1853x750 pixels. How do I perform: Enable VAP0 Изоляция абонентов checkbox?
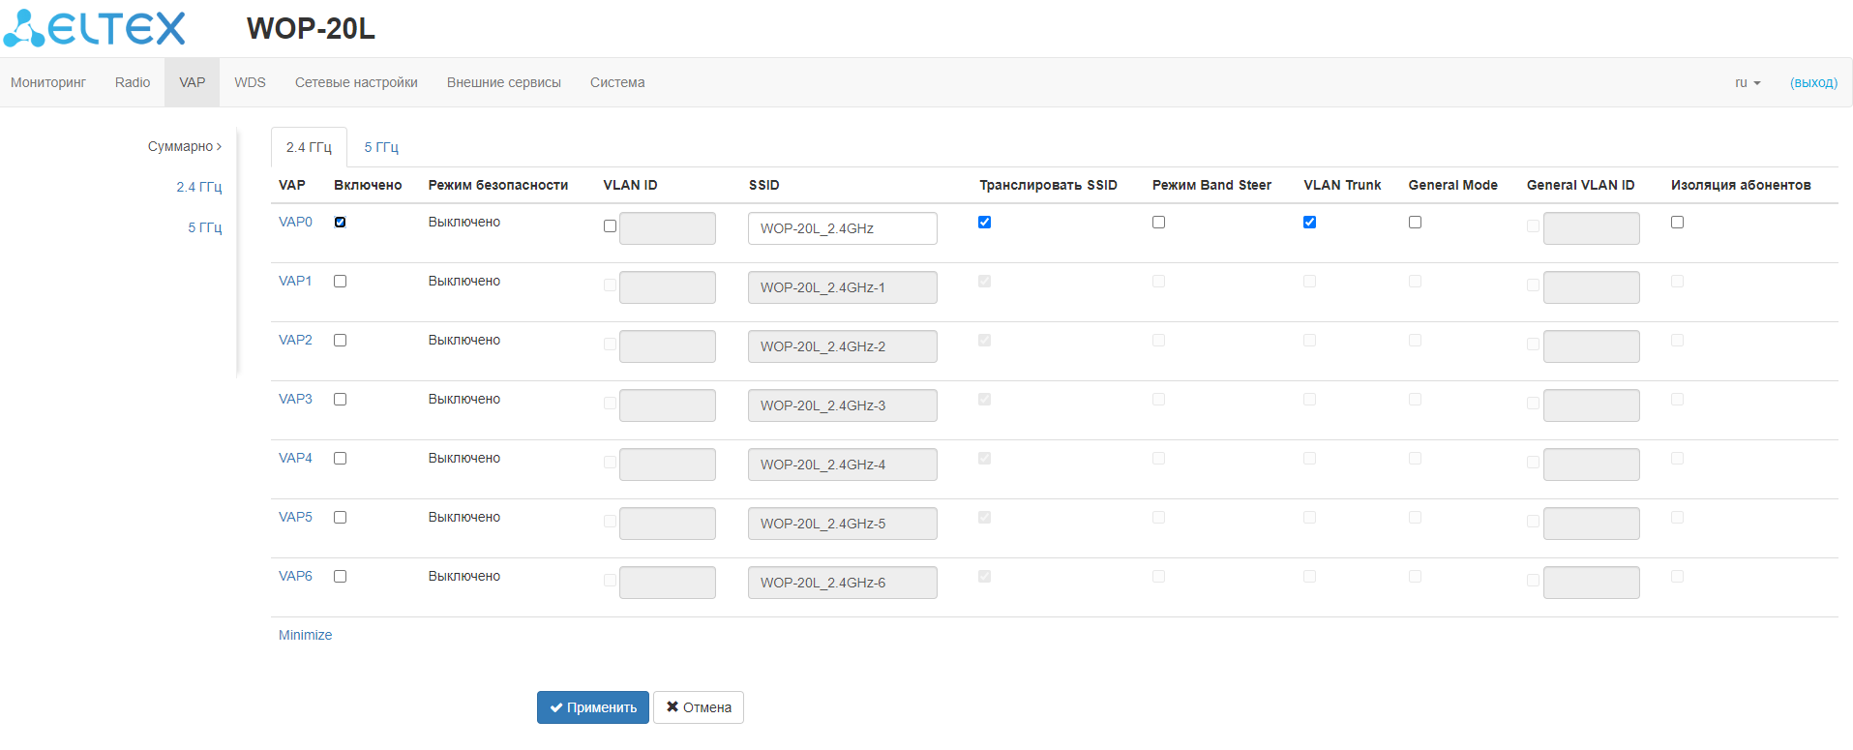pos(1678,223)
